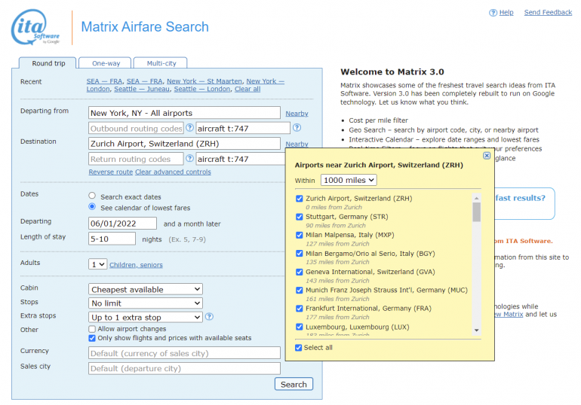Select the Search exact dates option
Viewport: 581px width, 405px height.
pyautogui.click(x=92, y=196)
